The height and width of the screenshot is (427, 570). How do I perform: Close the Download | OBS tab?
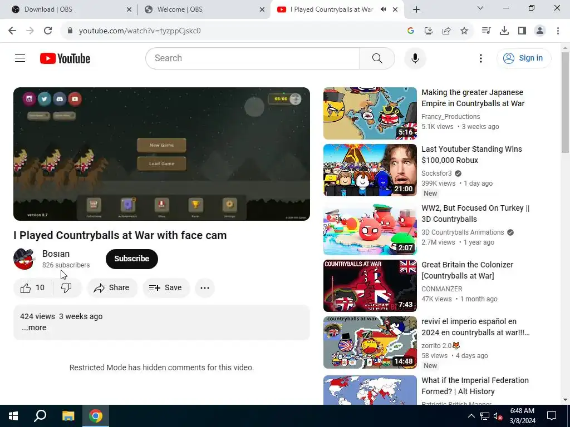129,10
